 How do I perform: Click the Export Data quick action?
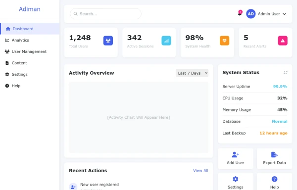[274, 159]
